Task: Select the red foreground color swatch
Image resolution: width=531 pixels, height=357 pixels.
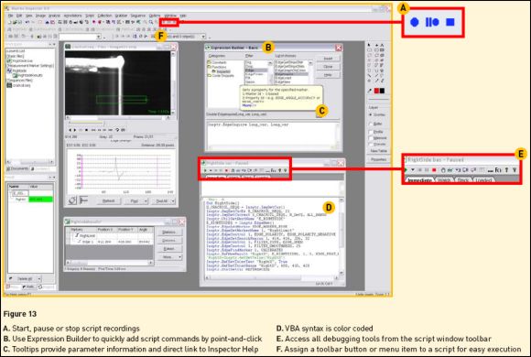Action: tap(376, 91)
